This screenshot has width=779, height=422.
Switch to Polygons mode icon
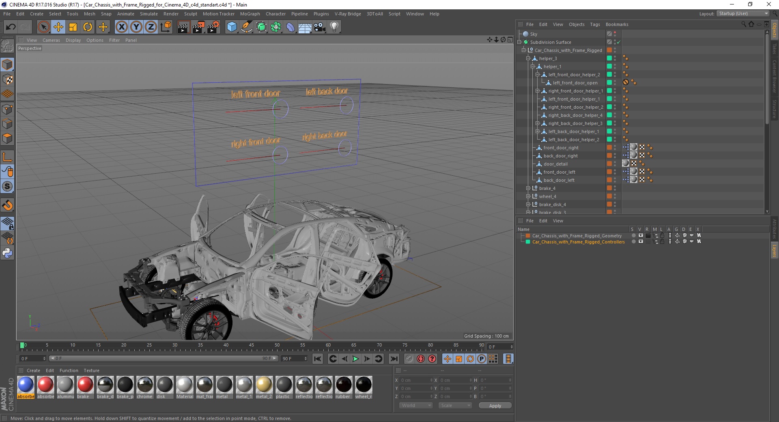pyautogui.click(x=7, y=138)
